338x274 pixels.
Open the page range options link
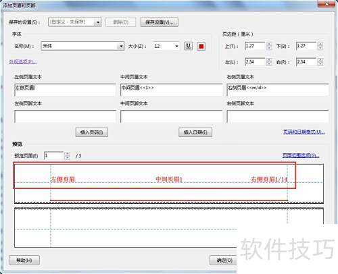[x=301, y=155]
